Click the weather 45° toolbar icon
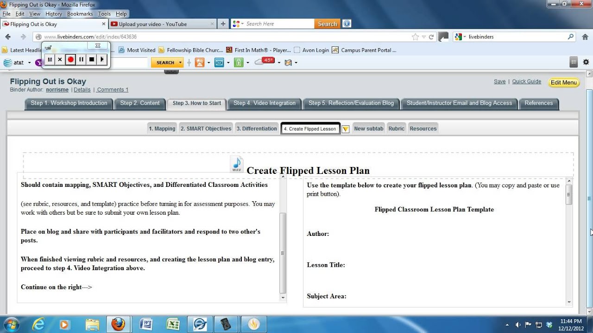 (265, 62)
